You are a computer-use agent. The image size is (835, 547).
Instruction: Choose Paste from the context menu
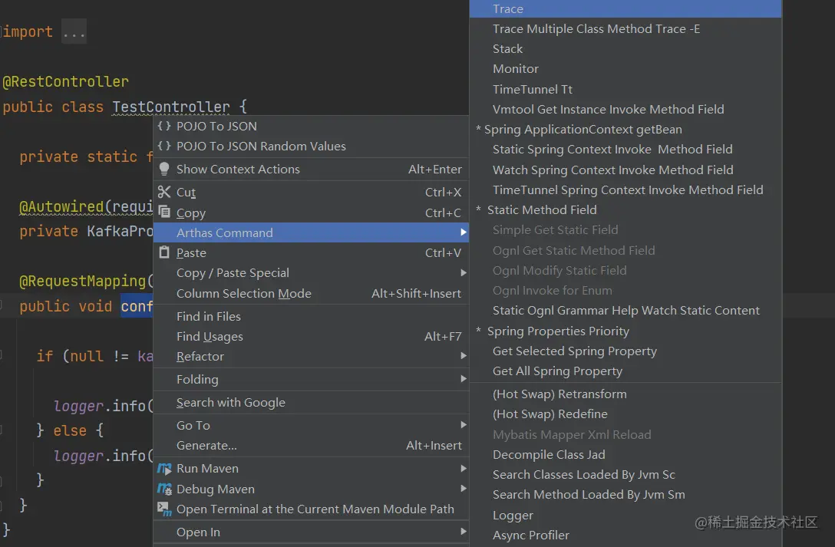311,252
